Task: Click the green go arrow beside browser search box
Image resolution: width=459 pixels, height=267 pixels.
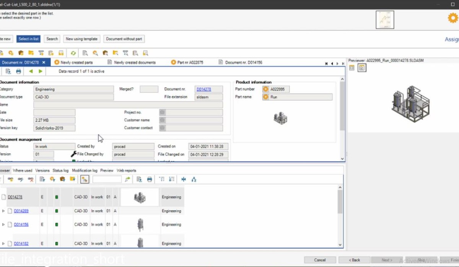Action: pyautogui.click(x=127, y=179)
